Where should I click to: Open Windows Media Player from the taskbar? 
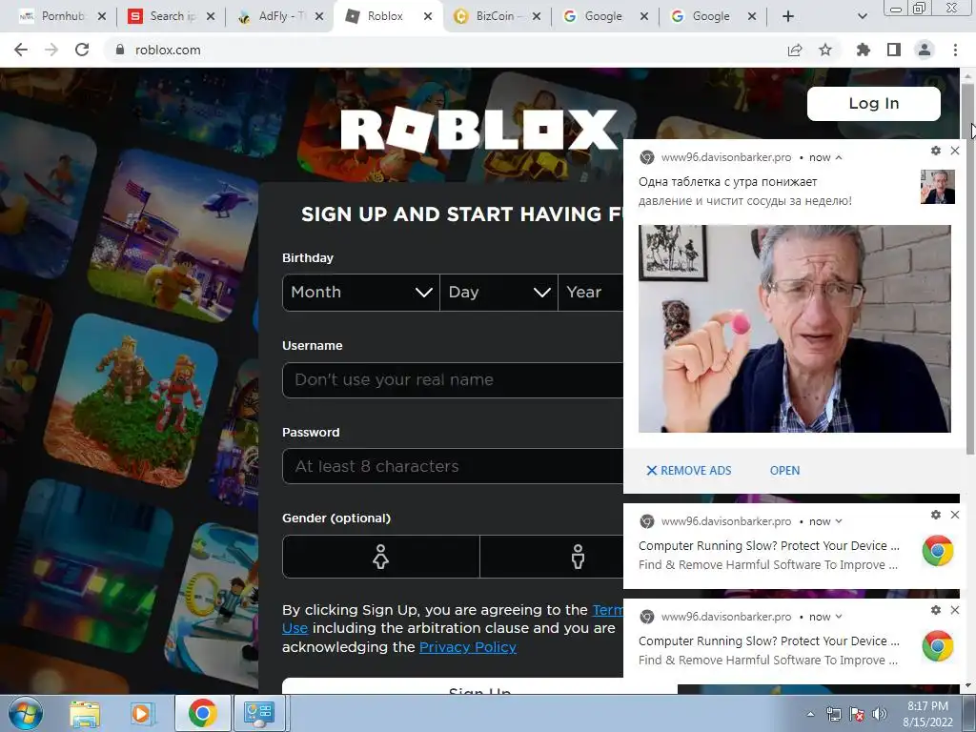[x=142, y=713]
